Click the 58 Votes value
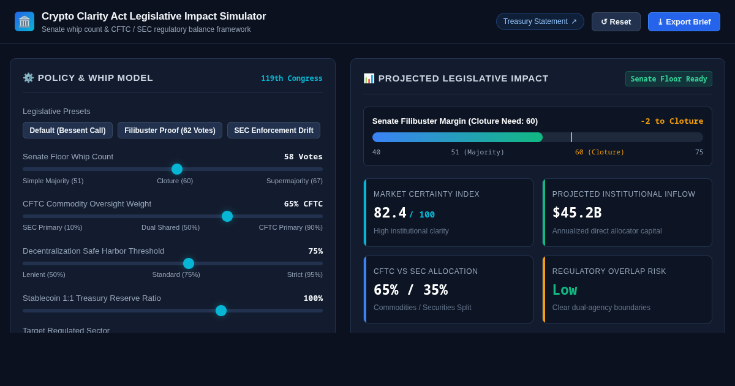 [303, 157]
